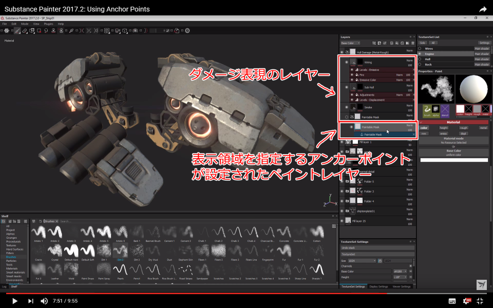Hide the Smoke layer

point(347,107)
